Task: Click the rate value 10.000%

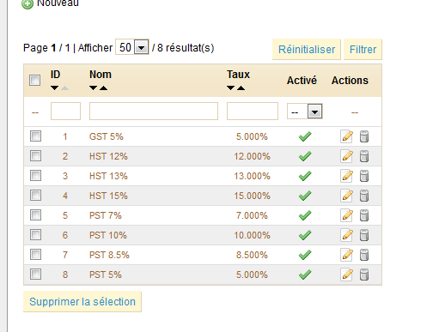Action: click(x=252, y=235)
